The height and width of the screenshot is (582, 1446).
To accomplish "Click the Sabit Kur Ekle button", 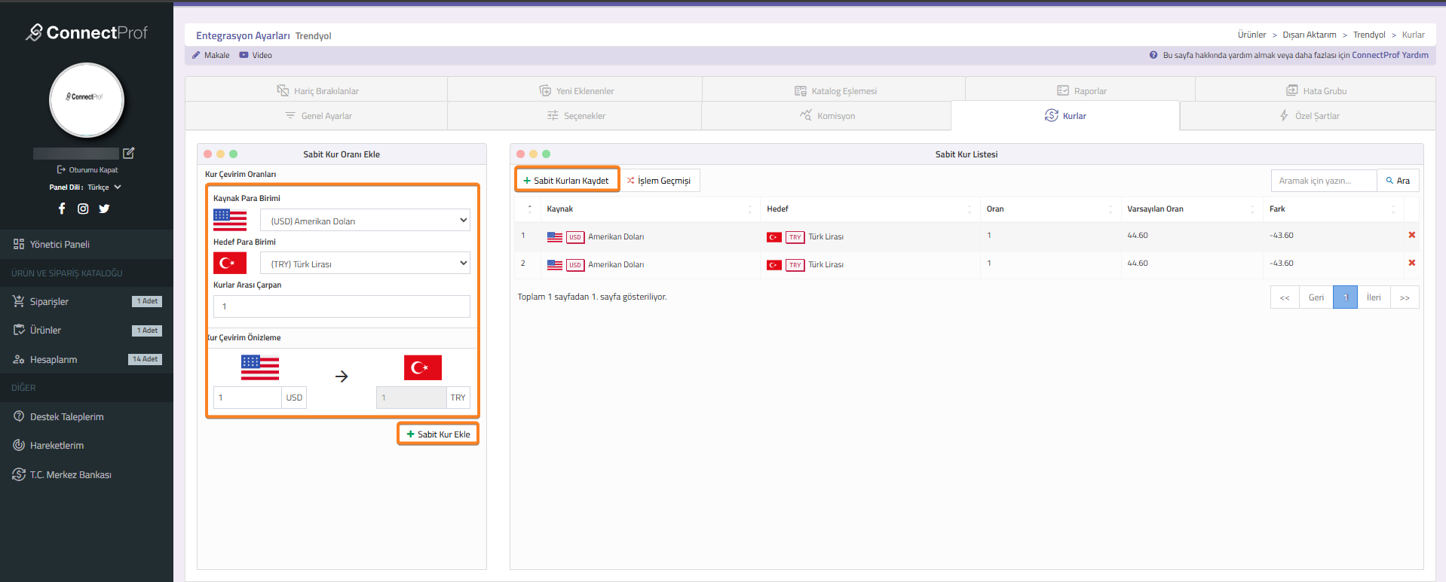I will 438,434.
